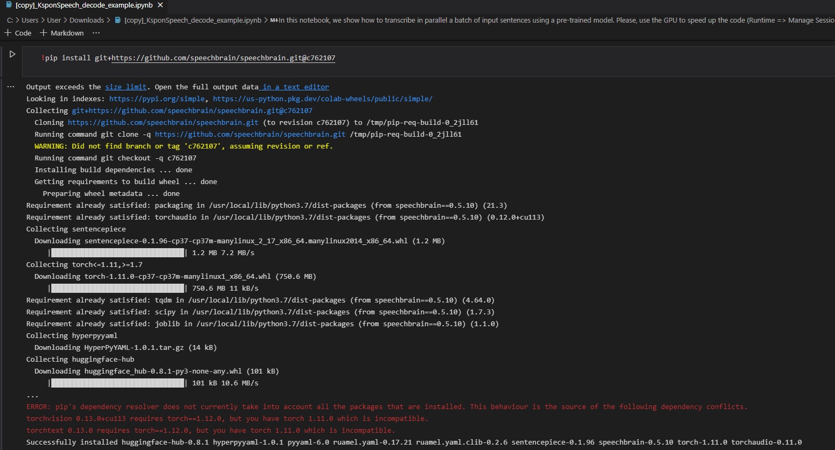Screen dimensions: 835x450
Task: Follow the pypi.org/simple index link
Action: (157, 99)
